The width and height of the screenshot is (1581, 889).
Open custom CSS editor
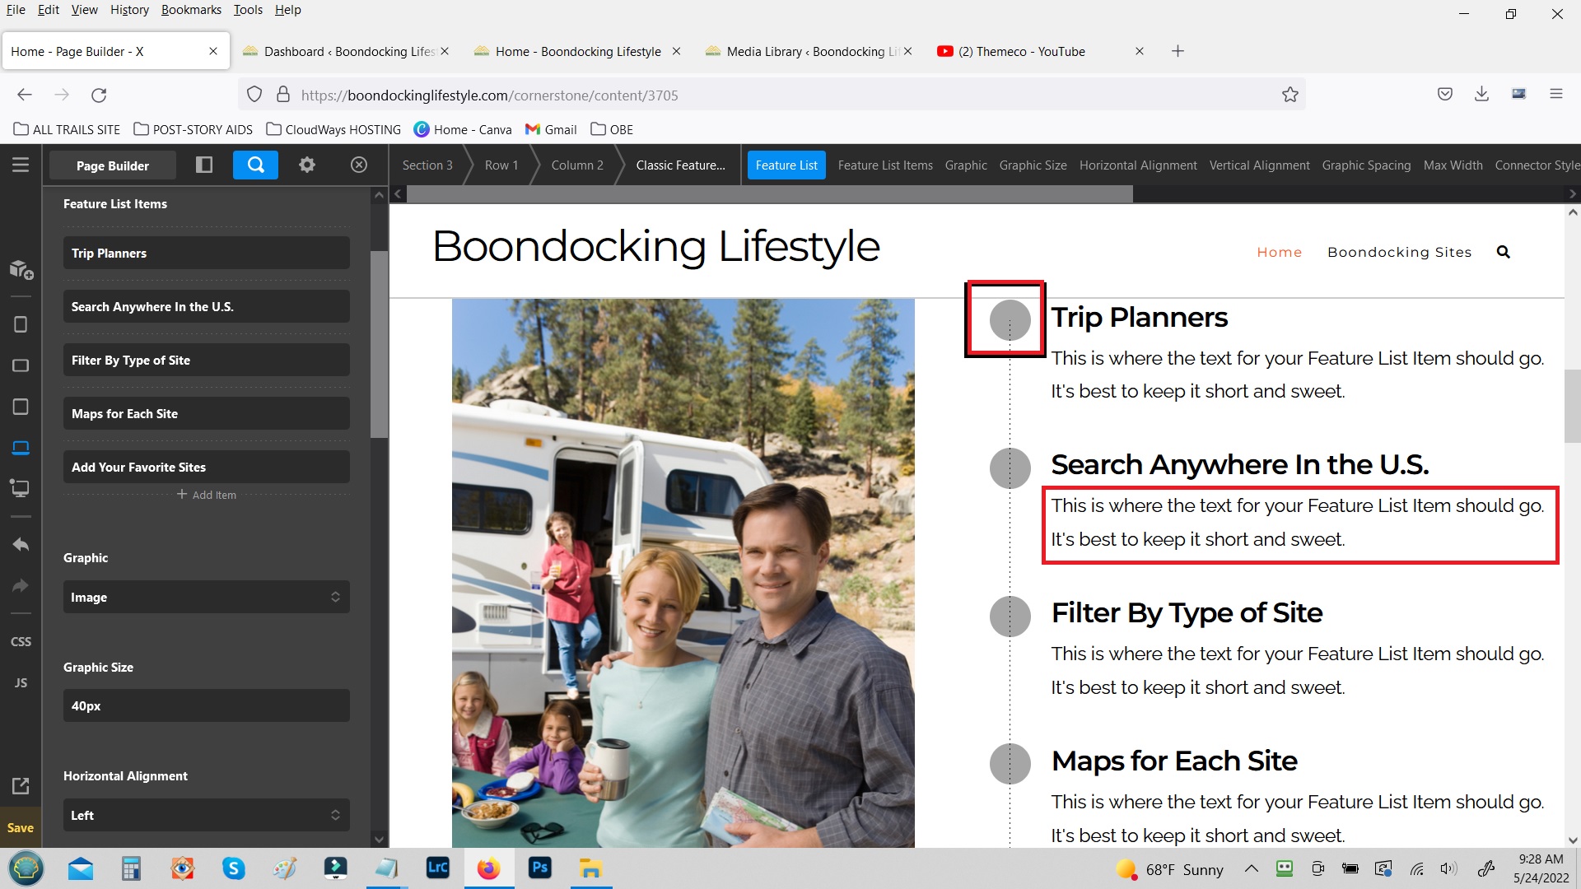[21, 641]
